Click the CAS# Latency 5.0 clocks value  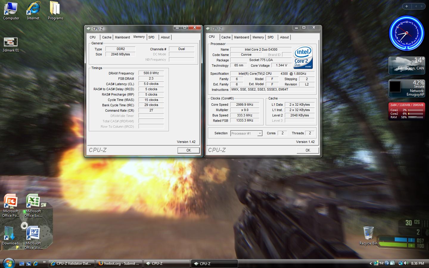coord(151,84)
